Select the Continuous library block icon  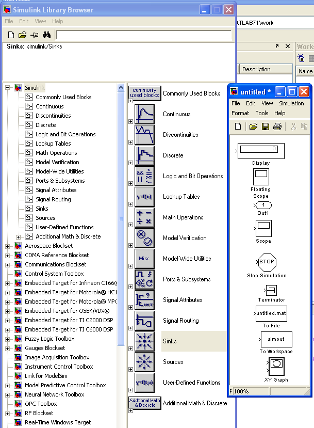click(144, 115)
